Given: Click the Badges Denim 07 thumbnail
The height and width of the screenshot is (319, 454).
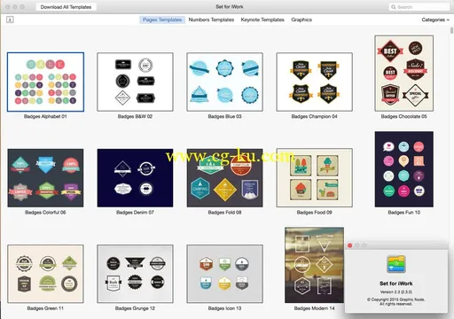Looking at the screenshot, I should pos(135,178).
